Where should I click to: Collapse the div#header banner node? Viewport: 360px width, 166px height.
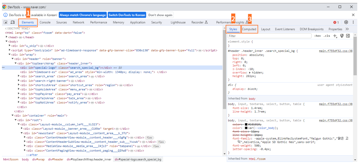tap(13, 59)
